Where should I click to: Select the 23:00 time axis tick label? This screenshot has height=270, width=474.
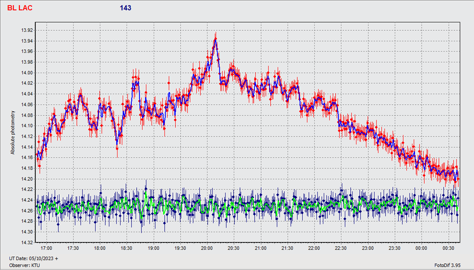pyautogui.click(x=367, y=248)
